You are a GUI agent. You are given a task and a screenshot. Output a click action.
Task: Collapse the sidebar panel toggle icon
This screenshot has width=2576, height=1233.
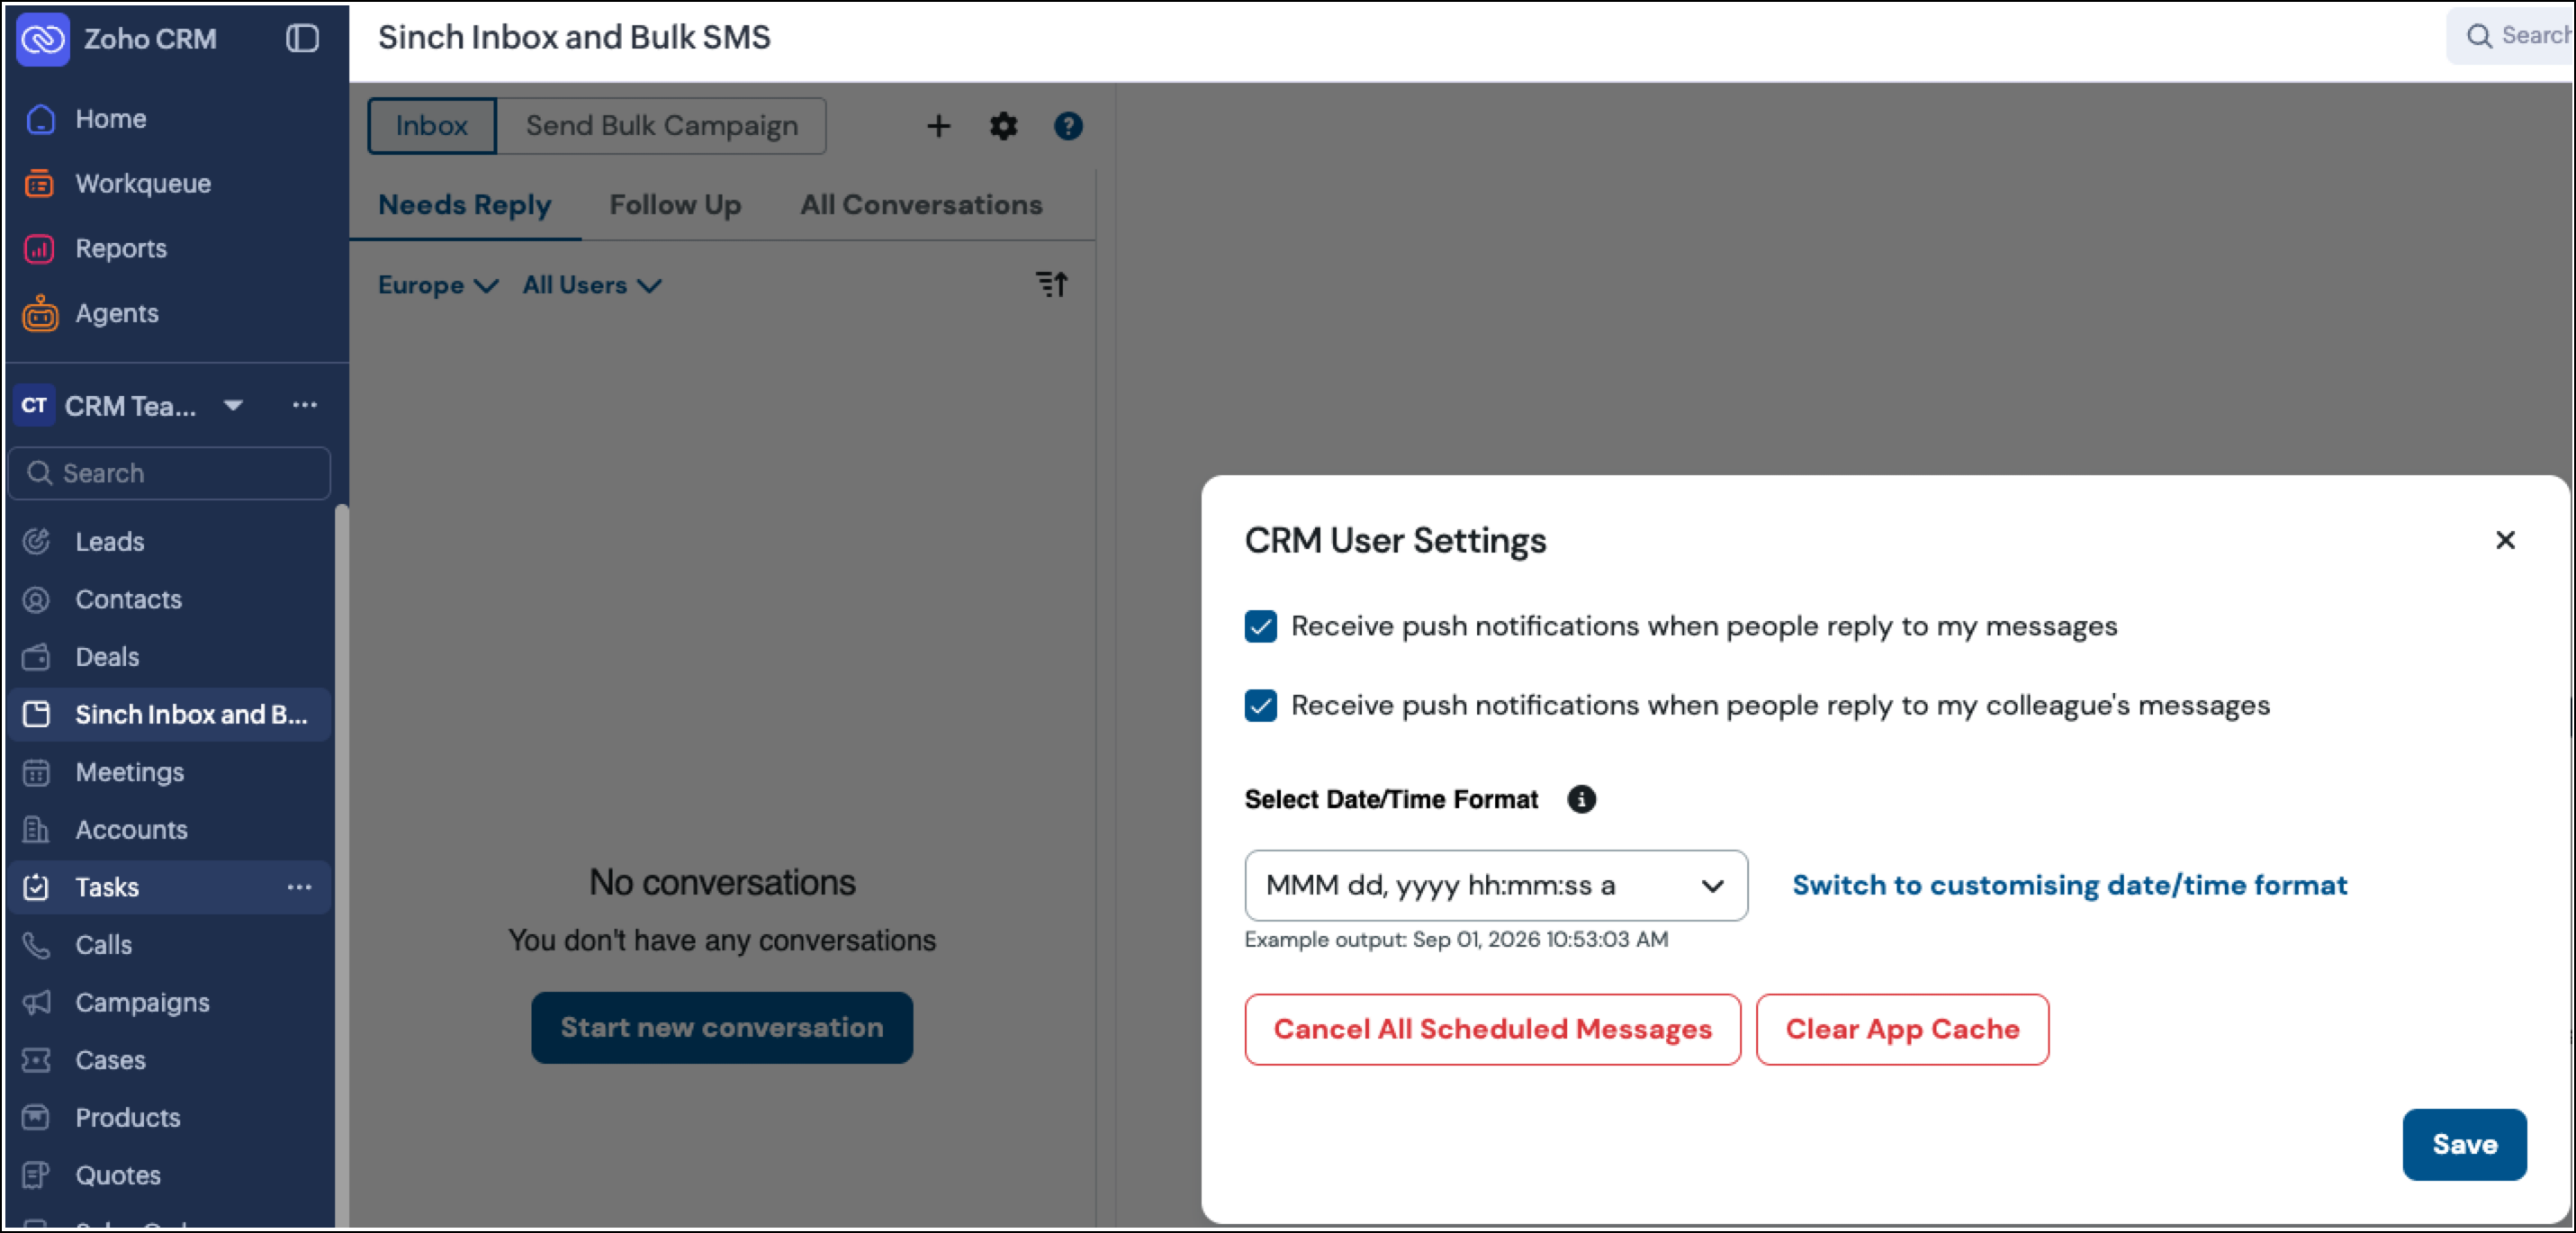pos(302,39)
